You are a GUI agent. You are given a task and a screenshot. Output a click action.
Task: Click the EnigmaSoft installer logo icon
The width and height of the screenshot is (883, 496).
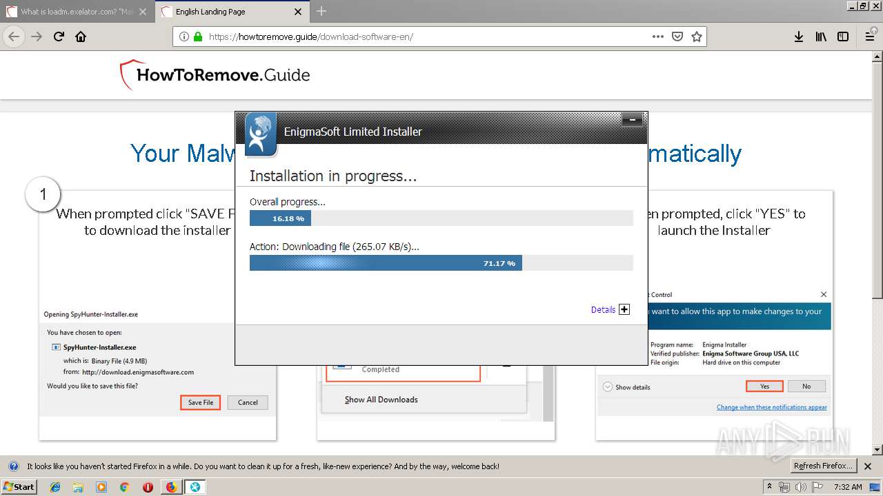point(261,134)
